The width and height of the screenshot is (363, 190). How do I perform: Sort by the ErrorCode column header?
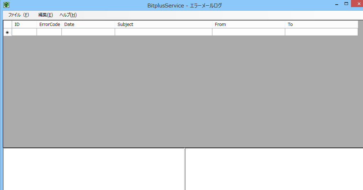pyautogui.click(x=49, y=24)
